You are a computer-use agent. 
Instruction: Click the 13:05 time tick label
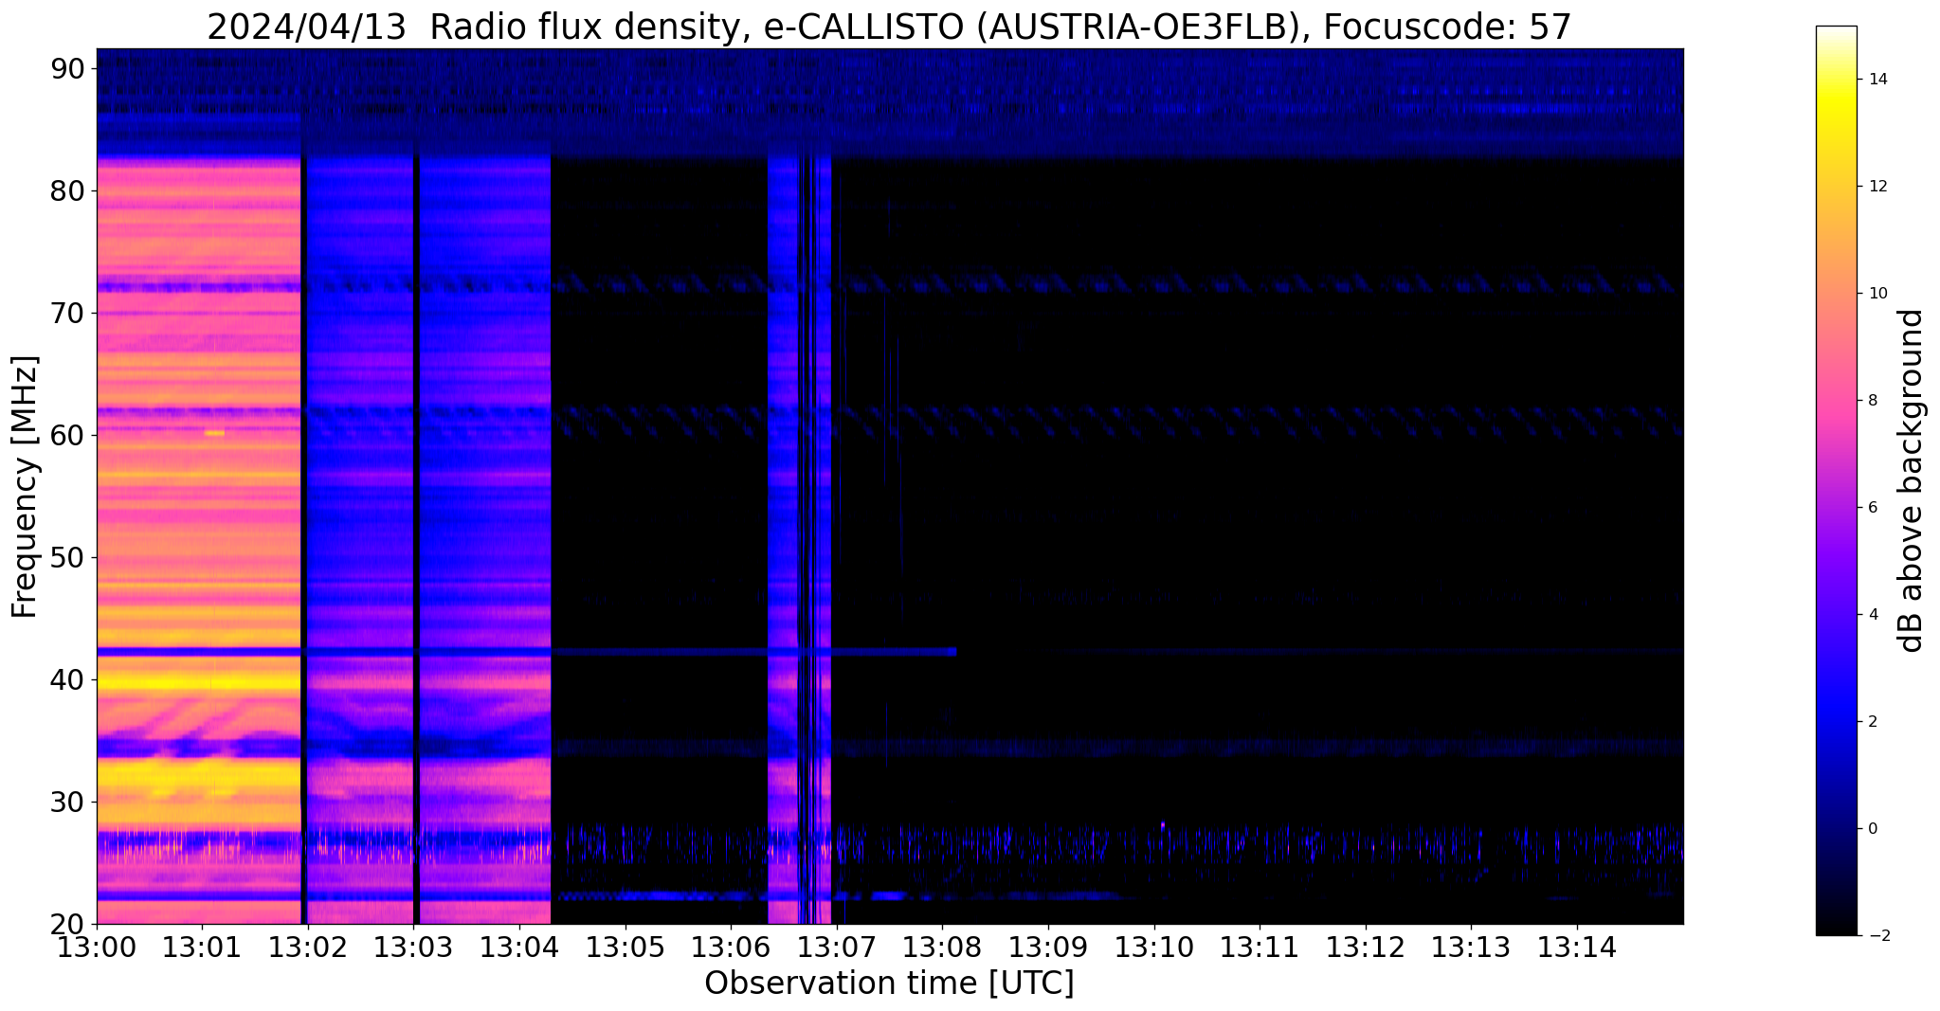tap(626, 948)
